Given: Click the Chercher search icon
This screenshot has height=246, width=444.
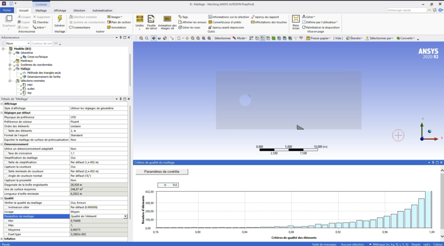Looking at the screenshot, I should click(41, 22).
